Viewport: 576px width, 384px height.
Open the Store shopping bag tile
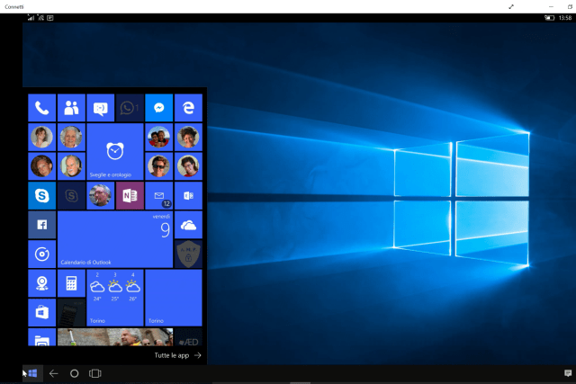(42, 311)
